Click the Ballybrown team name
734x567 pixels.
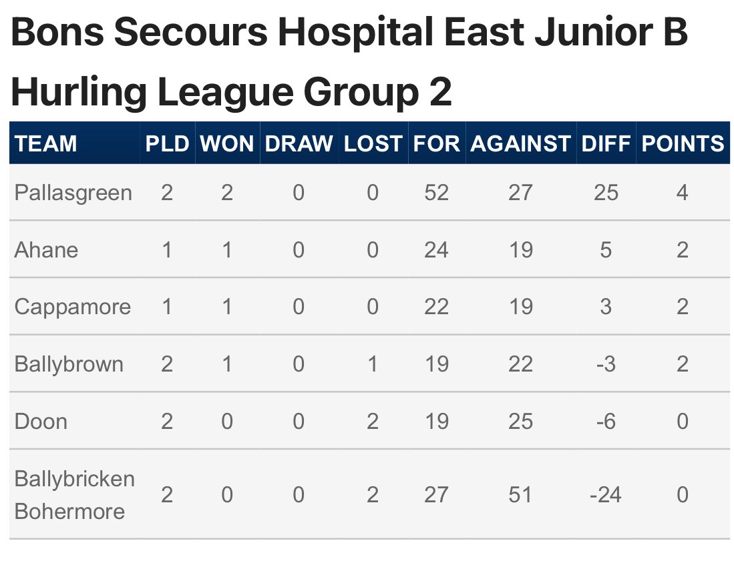pyautogui.click(x=69, y=364)
